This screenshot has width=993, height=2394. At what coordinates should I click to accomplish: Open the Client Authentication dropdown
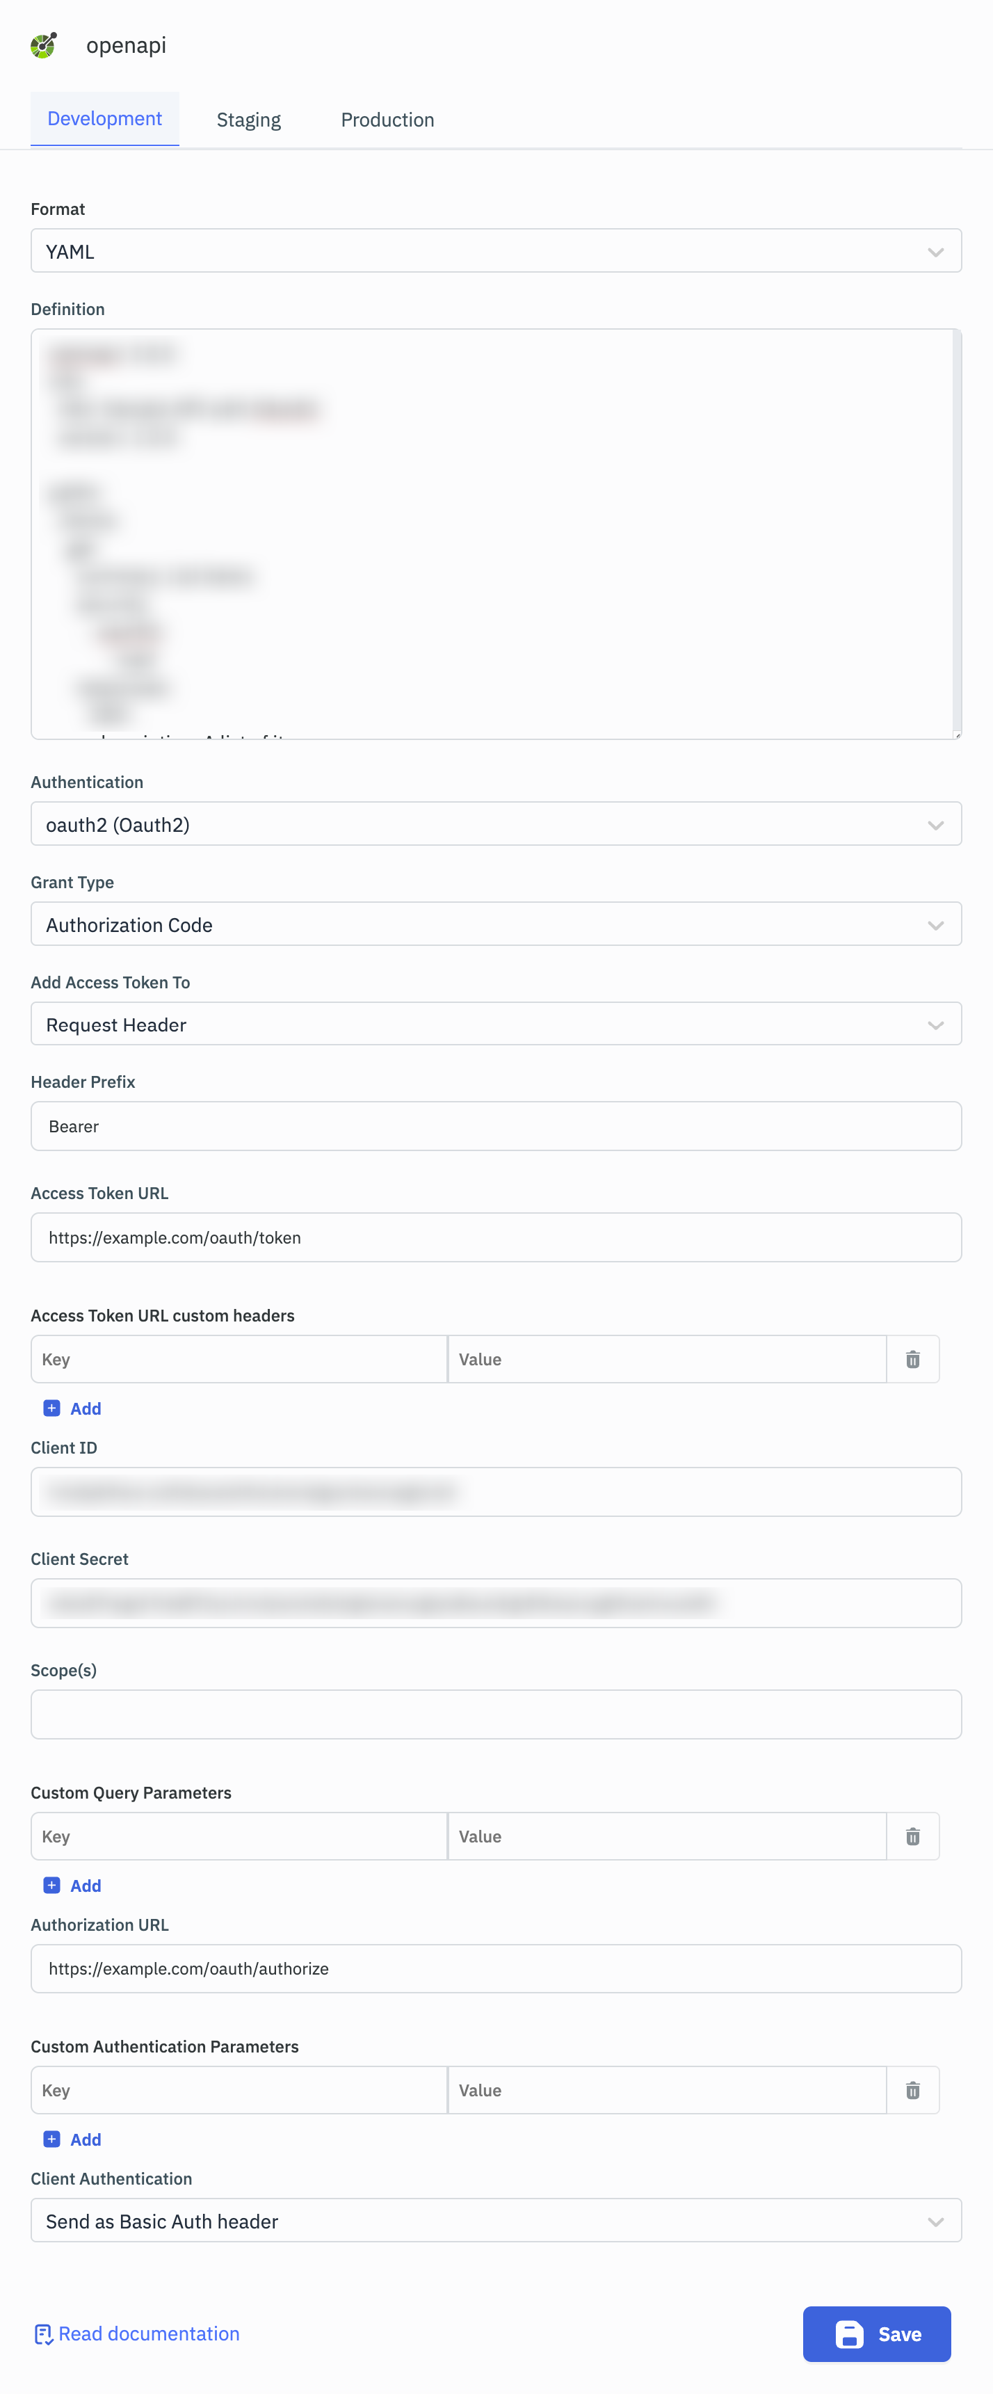(x=496, y=2220)
